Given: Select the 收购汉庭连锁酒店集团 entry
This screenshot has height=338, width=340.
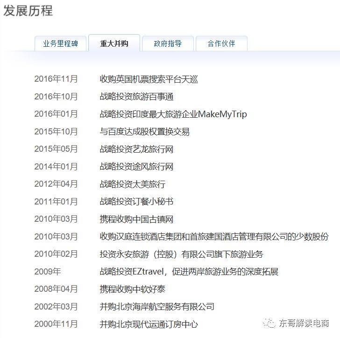Looking at the screenshot, I should point(214,237).
